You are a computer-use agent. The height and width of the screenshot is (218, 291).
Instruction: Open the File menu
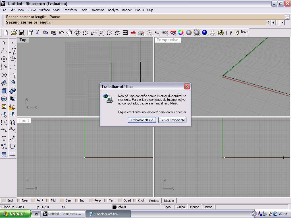(4, 10)
